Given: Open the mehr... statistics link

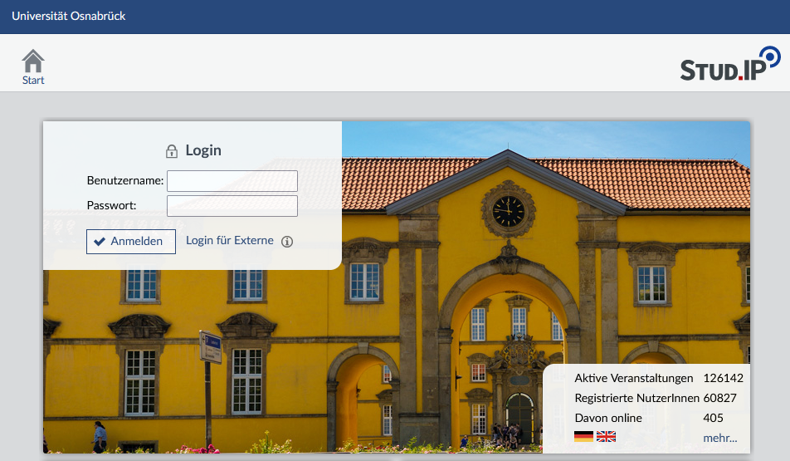Looking at the screenshot, I should coord(720,438).
